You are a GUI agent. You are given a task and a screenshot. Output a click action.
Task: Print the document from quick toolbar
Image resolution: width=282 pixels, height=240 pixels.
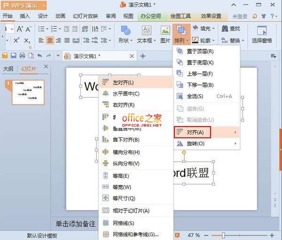click(x=22, y=56)
